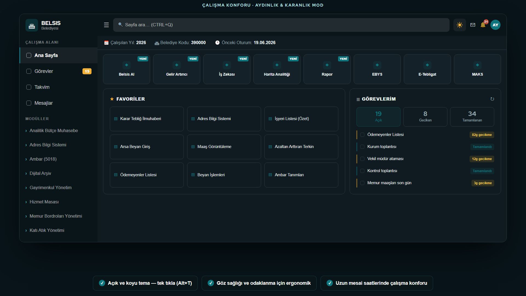Click the Belsis AI diamond icon
Image resolution: width=526 pixels, height=296 pixels.
(x=127, y=65)
